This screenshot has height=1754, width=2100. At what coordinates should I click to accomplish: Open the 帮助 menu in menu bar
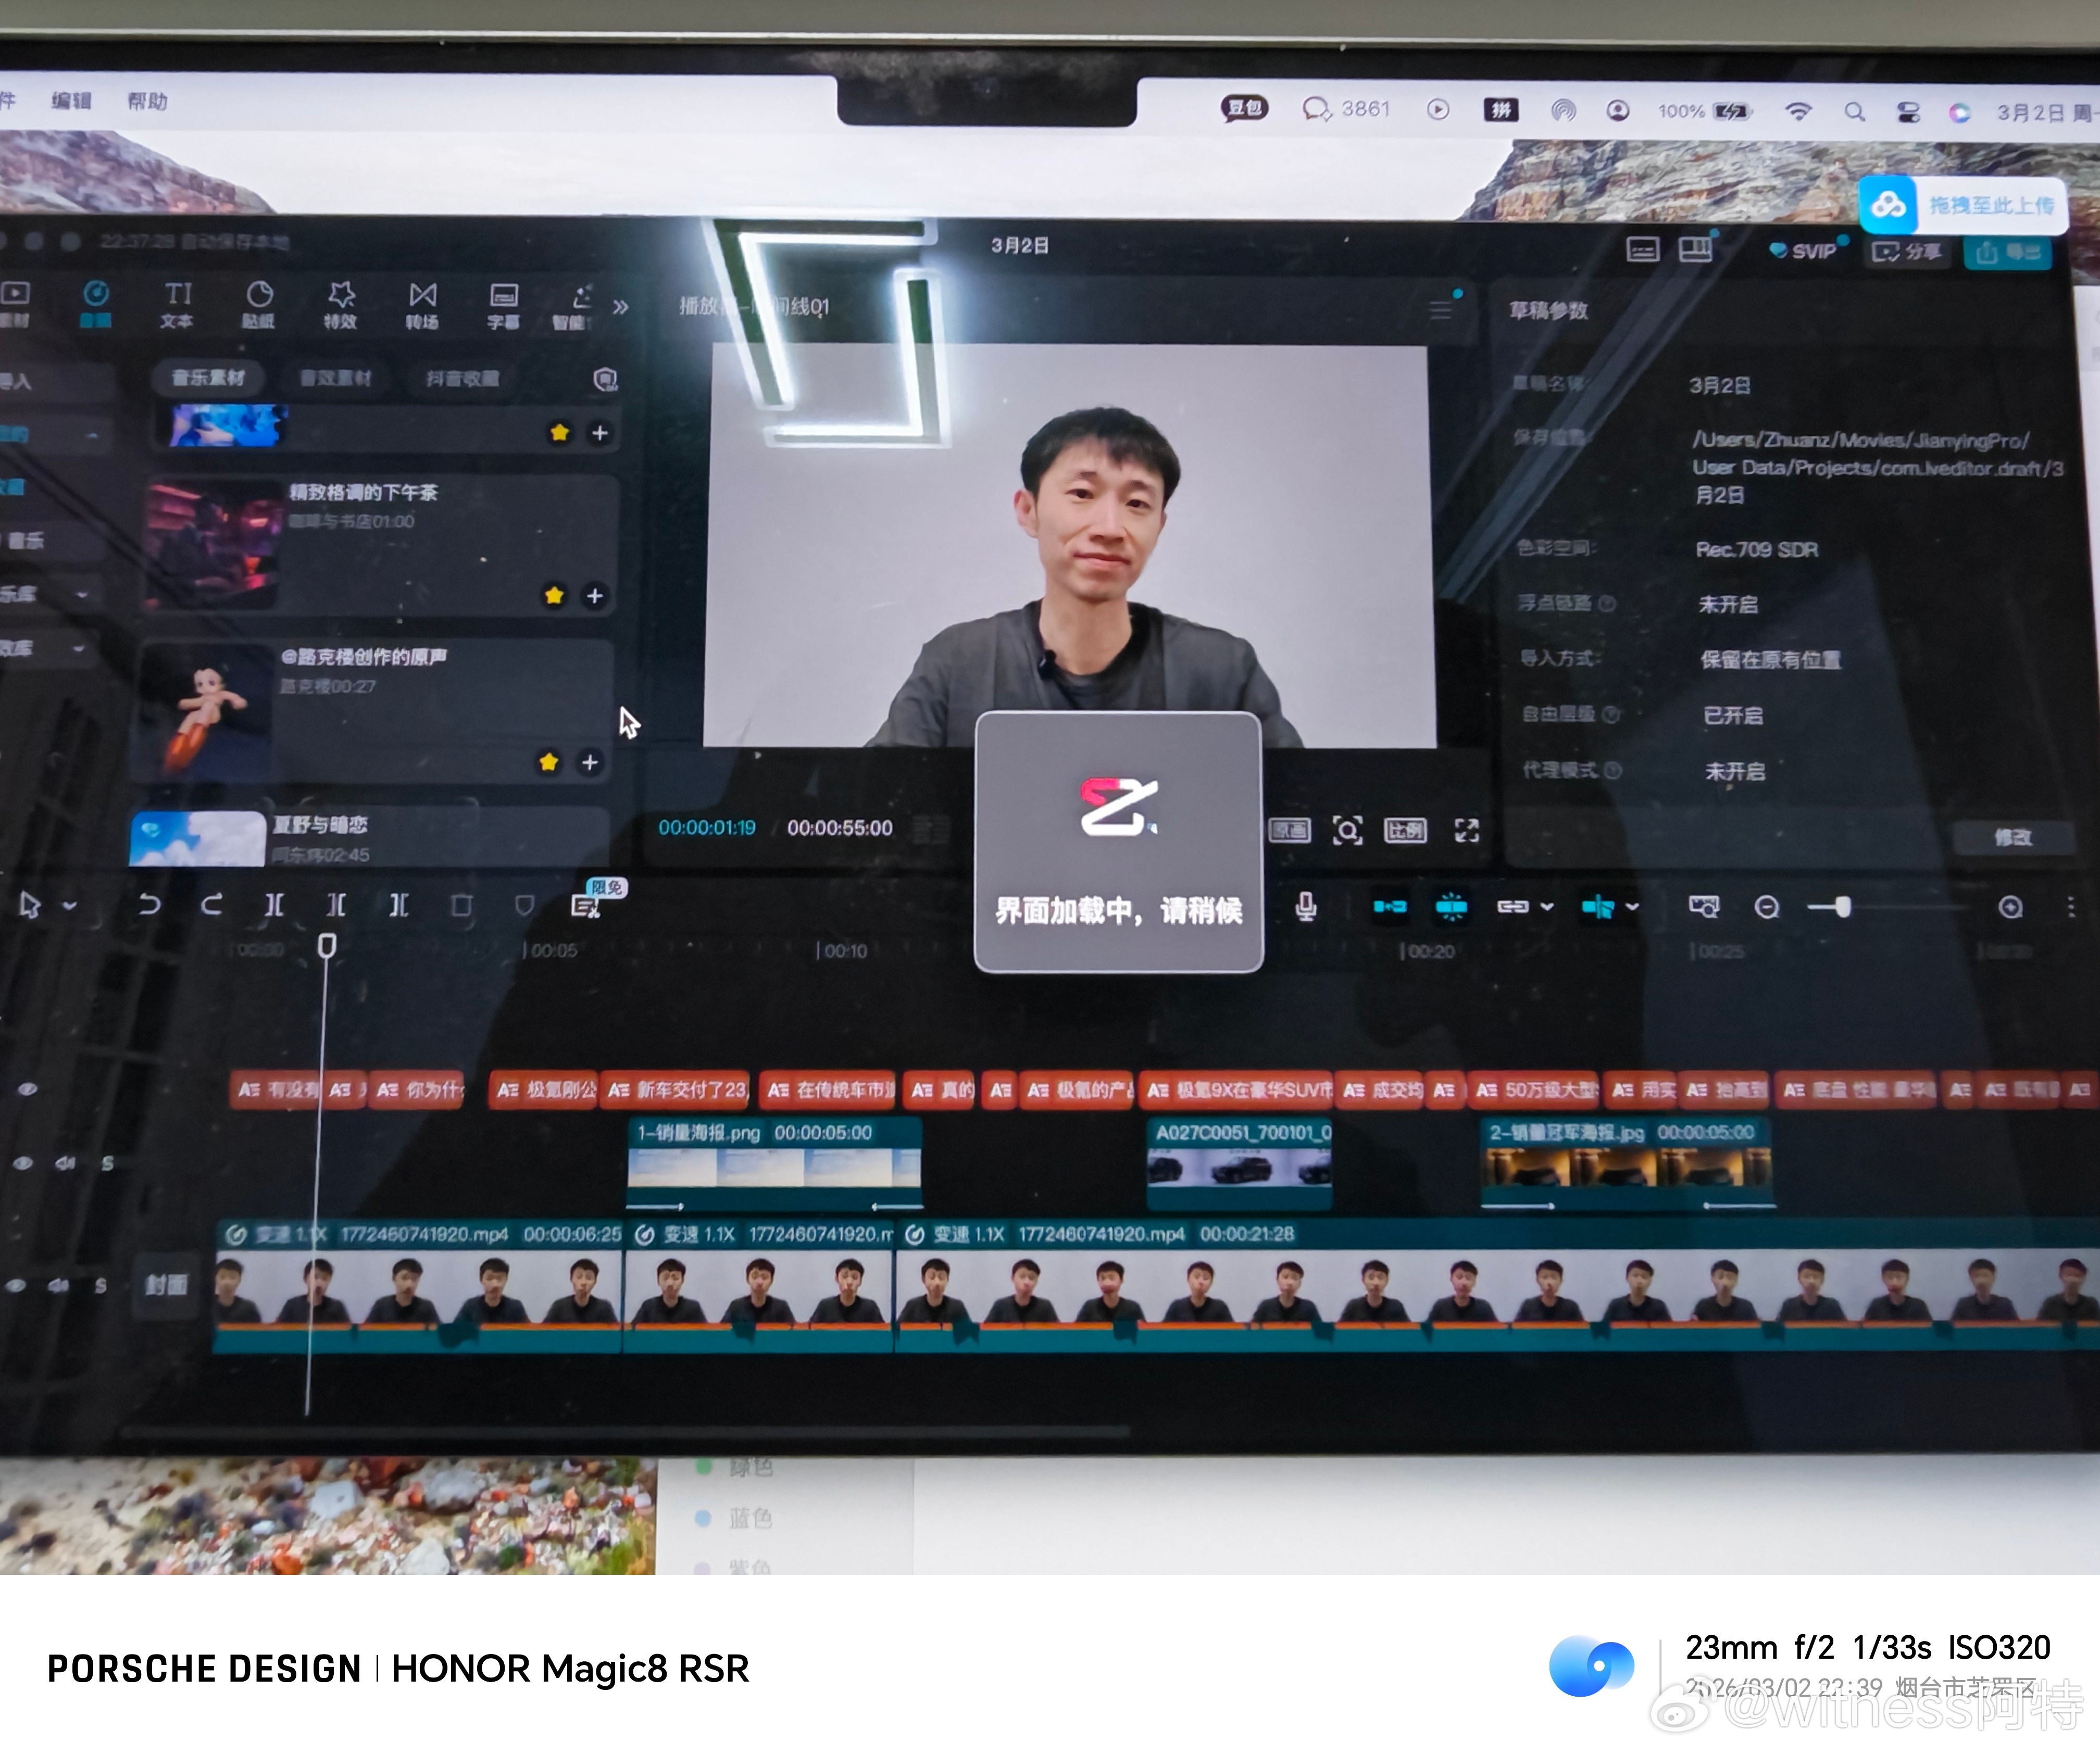click(x=147, y=101)
